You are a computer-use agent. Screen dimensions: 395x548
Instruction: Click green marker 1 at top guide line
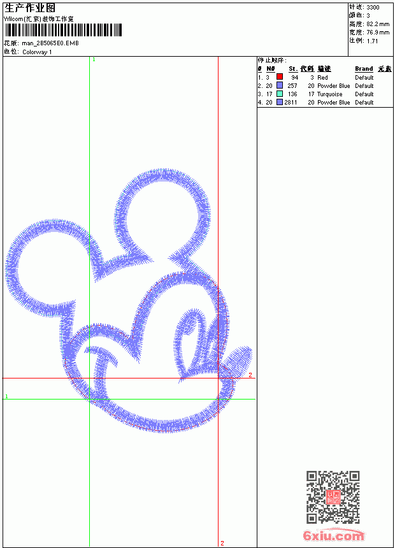[x=94, y=60]
